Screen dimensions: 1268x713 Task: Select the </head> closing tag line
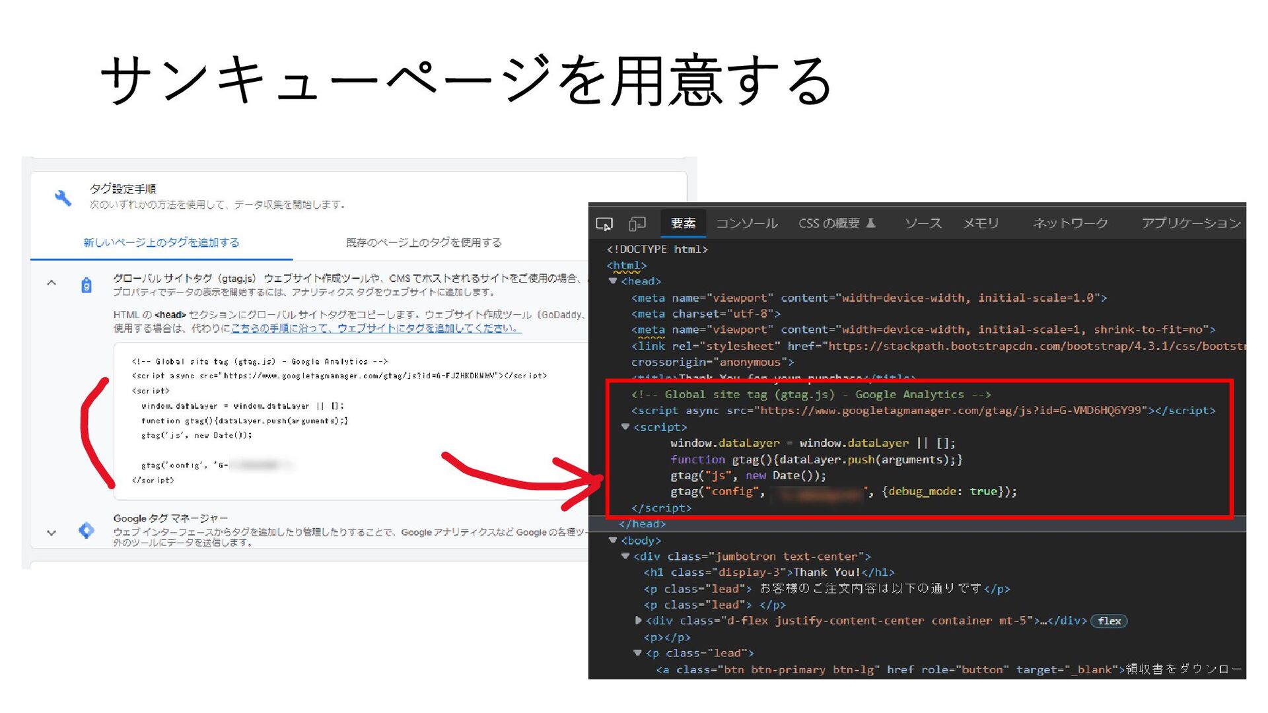pyautogui.click(x=643, y=524)
